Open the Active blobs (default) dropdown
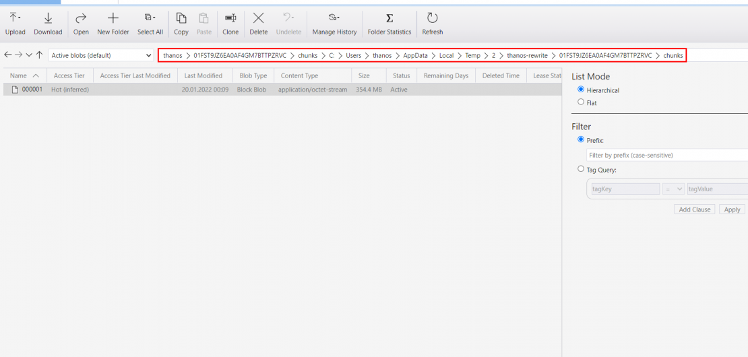 101,55
